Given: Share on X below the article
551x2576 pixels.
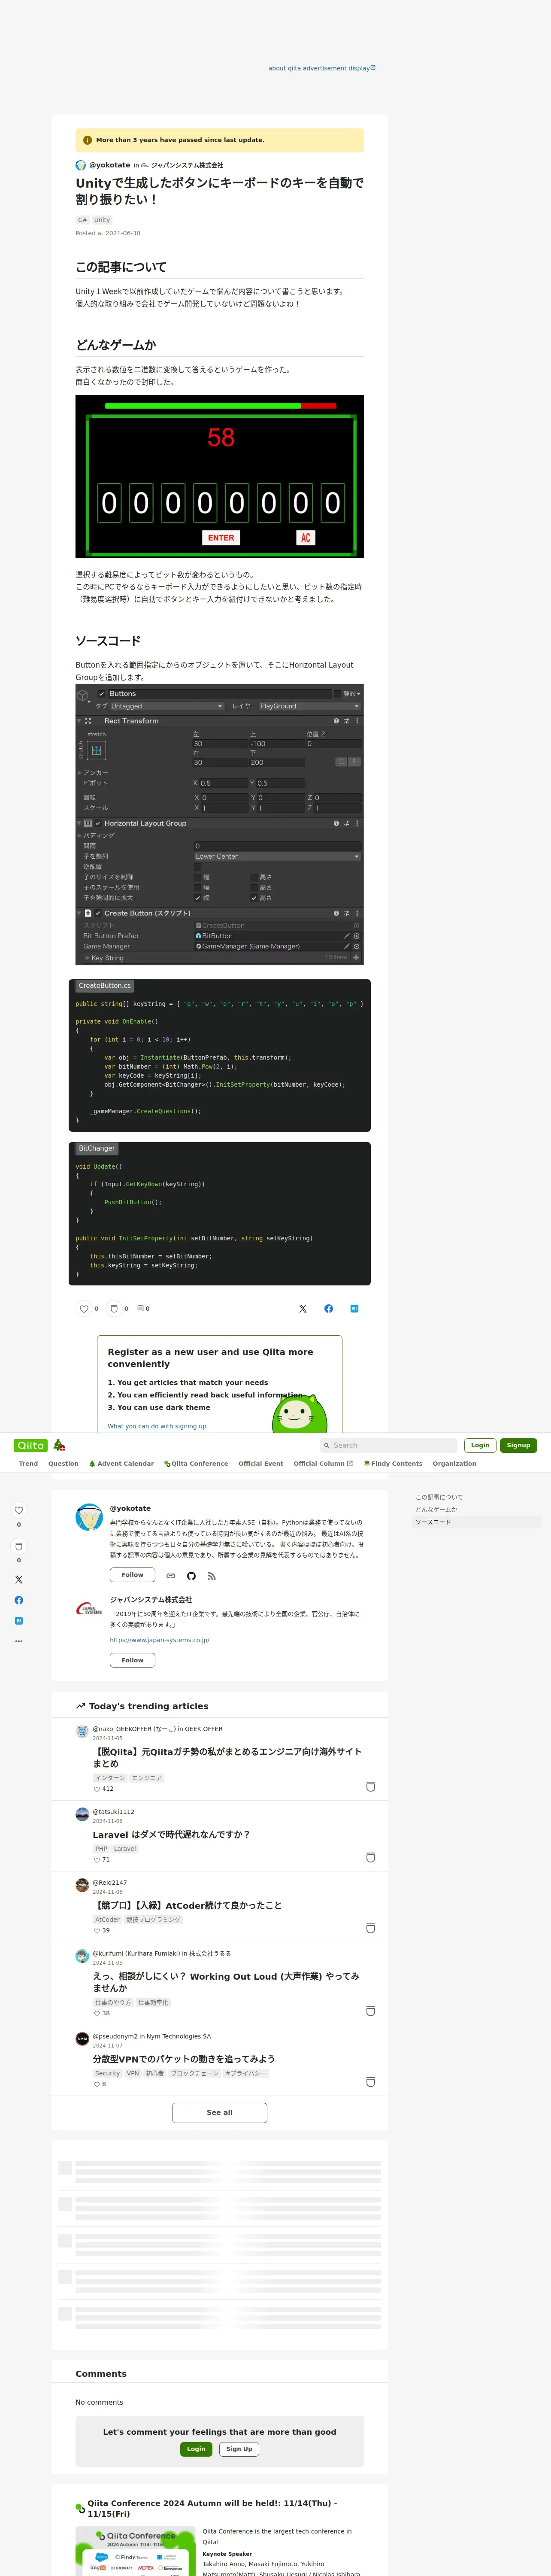Looking at the screenshot, I should [303, 1308].
